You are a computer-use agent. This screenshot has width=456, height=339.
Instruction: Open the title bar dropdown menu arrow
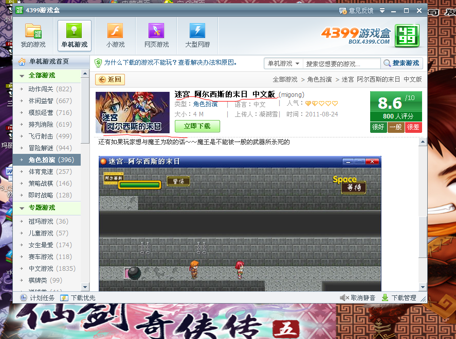click(382, 11)
